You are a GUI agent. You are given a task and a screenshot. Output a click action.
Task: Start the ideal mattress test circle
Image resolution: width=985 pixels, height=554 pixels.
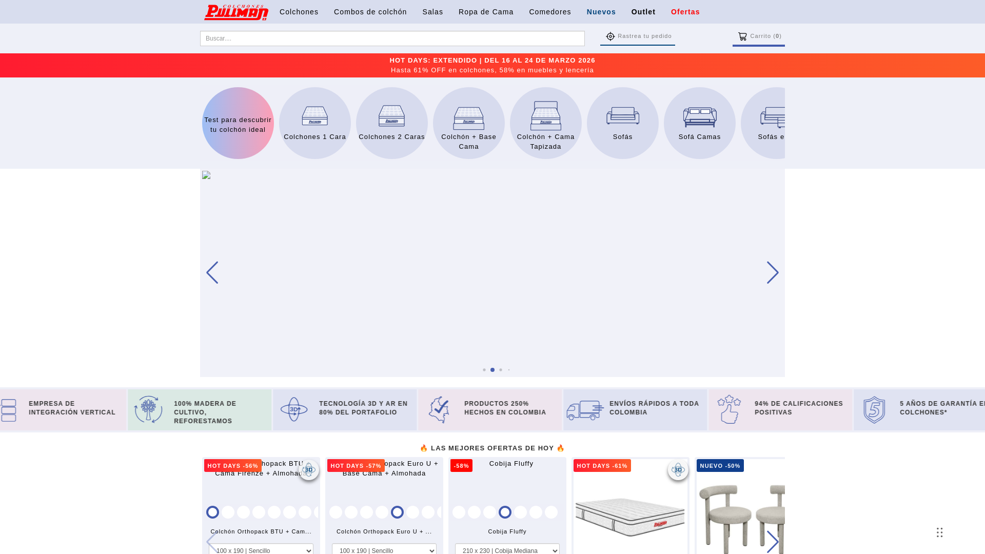click(x=238, y=123)
